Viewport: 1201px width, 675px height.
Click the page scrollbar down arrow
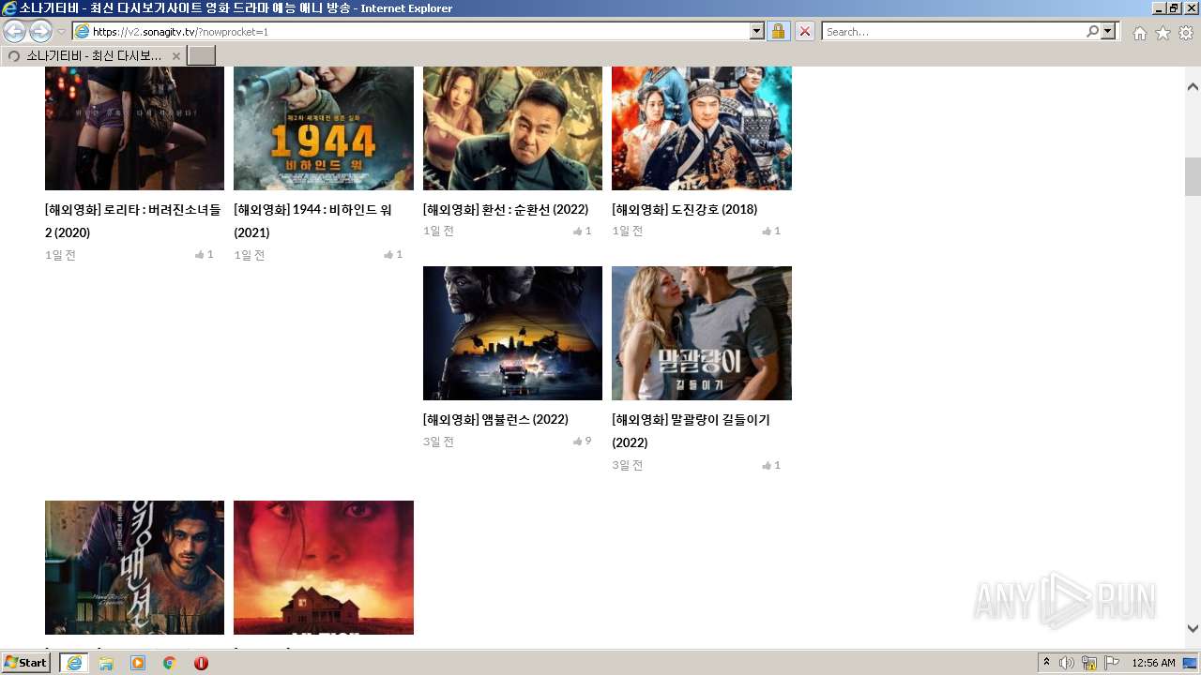tap(1193, 629)
